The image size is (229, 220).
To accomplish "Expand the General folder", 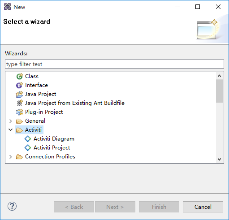I will (10, 121).
